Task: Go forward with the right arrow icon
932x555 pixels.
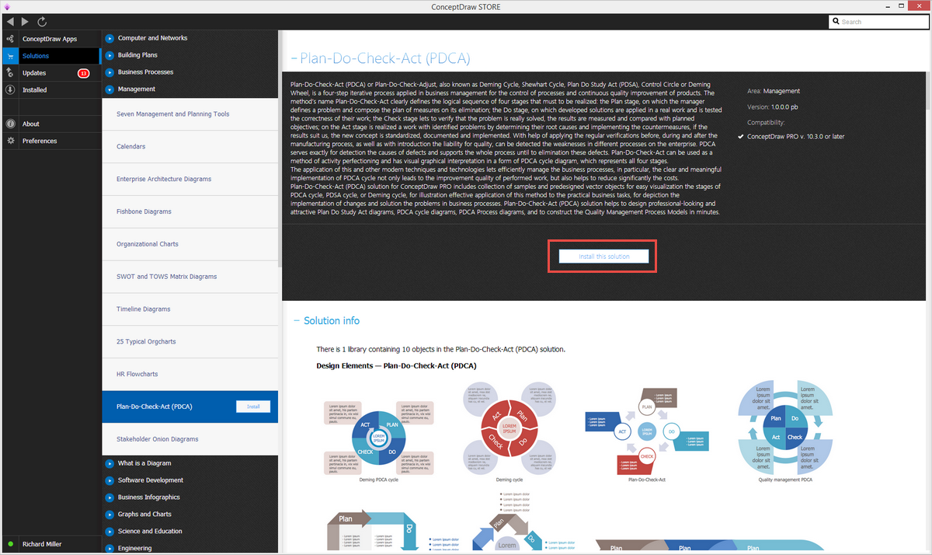Action: (x=26, y=22)
